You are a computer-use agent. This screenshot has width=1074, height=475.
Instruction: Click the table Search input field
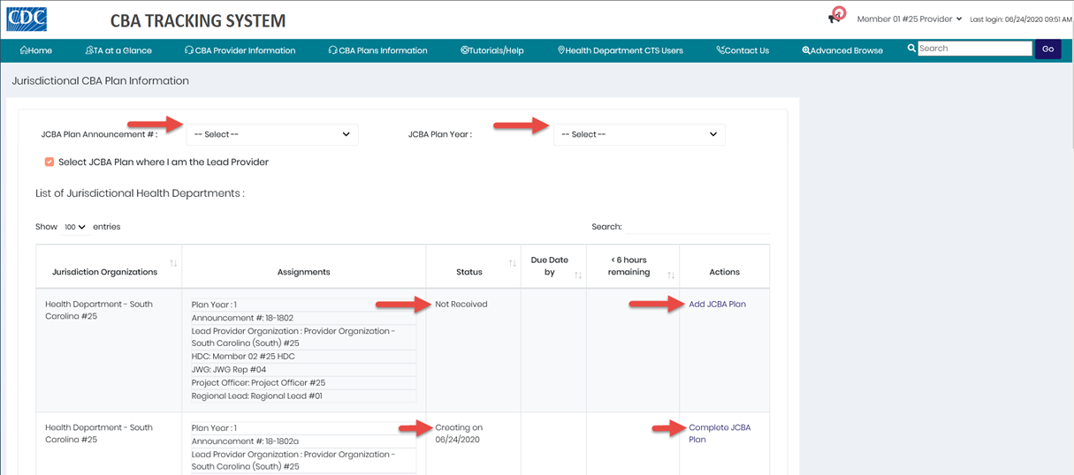coord(697,227)
